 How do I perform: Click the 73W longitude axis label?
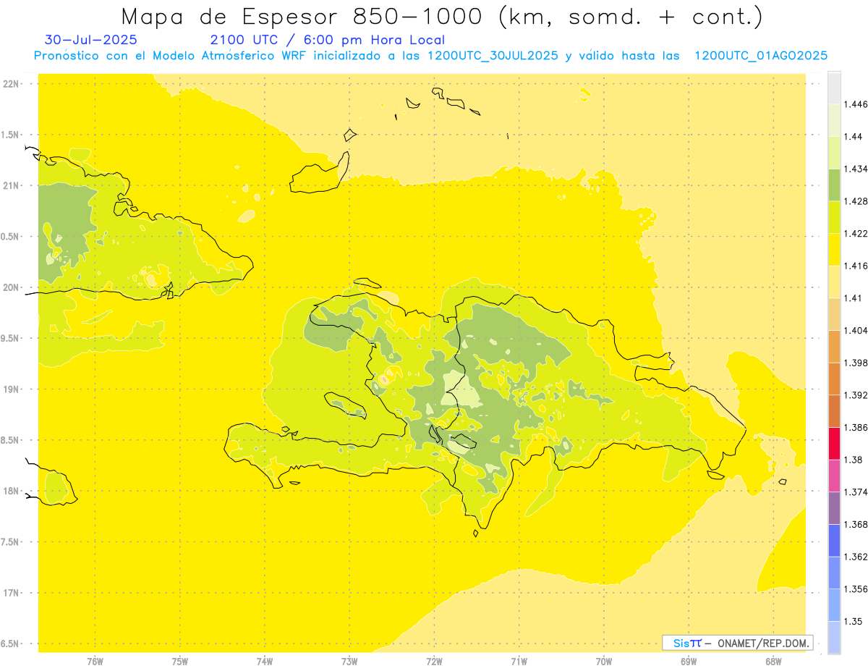349,661
